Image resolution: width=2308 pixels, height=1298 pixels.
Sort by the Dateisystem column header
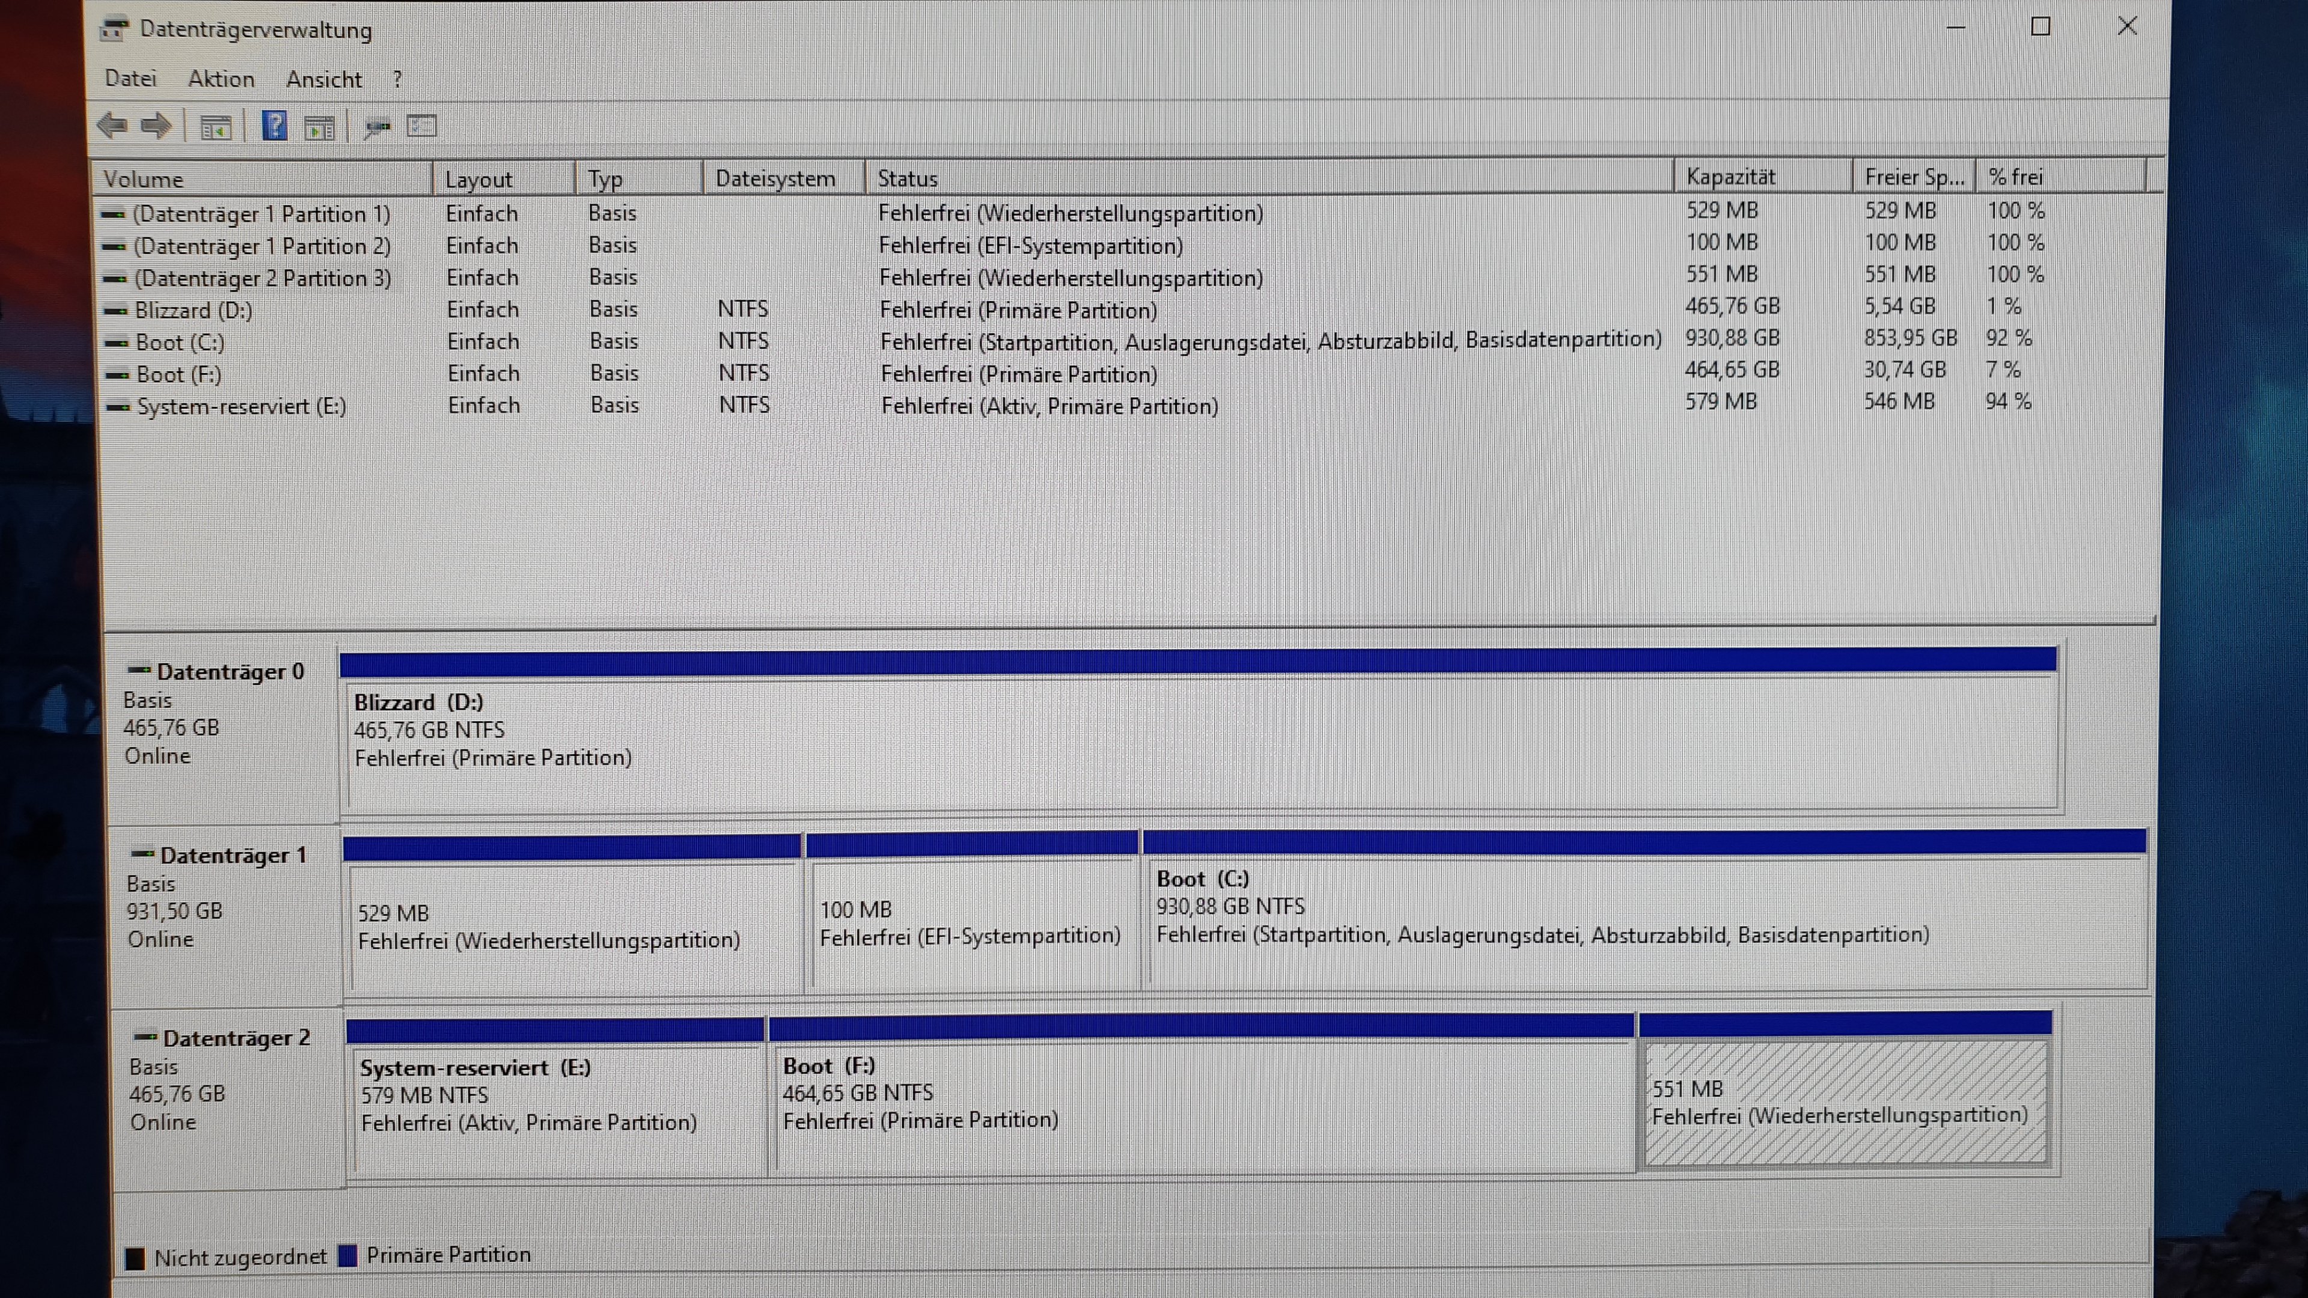775,178
